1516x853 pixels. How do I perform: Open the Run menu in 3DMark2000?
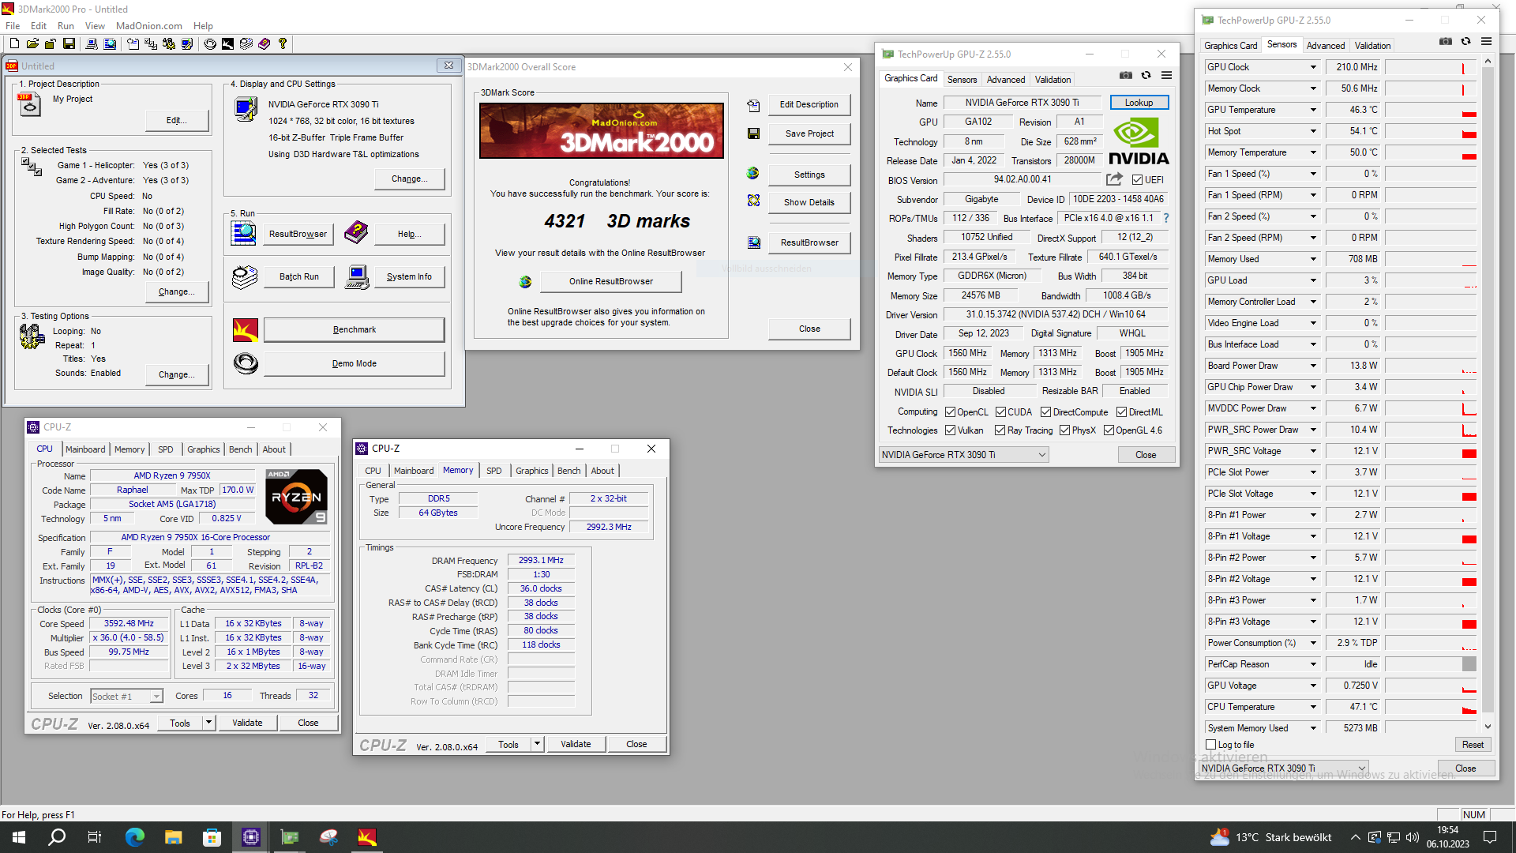tap(66, 26)
